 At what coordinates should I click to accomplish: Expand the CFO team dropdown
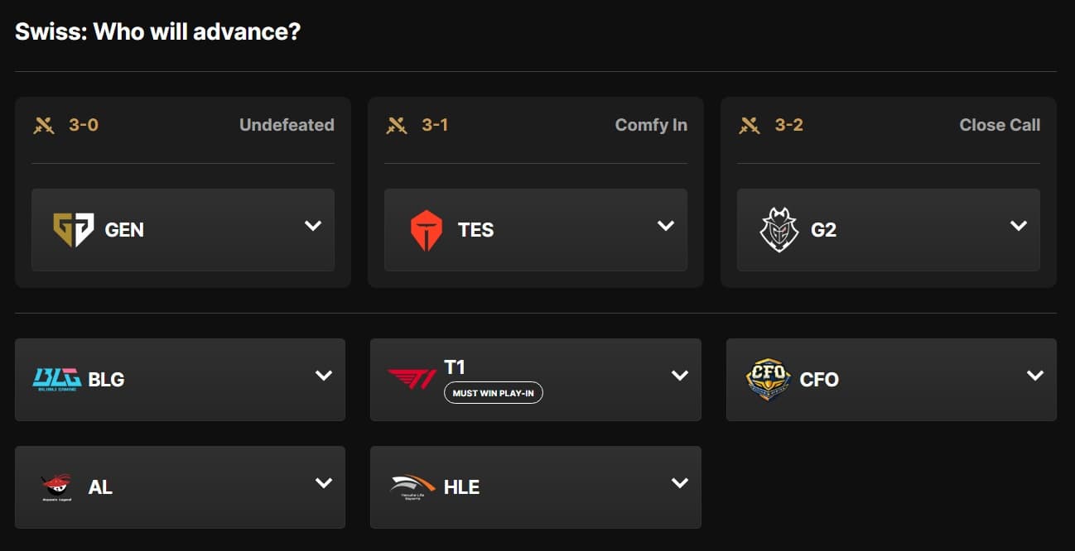pos(1034,374)
